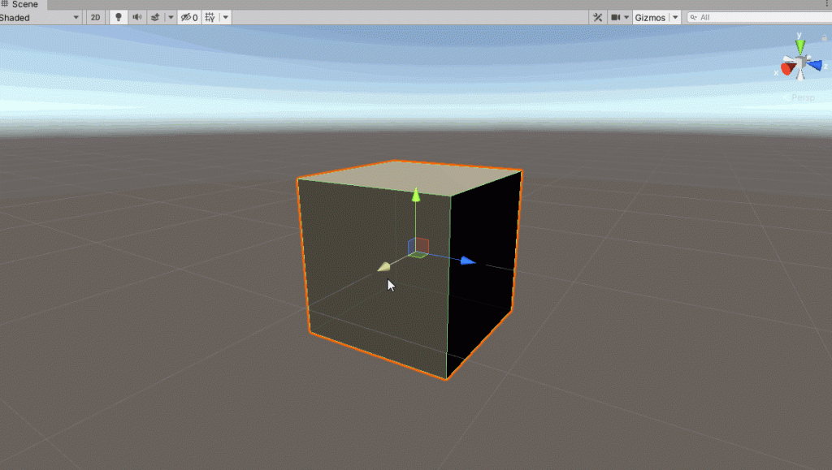The image size is (832, 470).
Task: Select the scene view tools wrench icon
Action: click(x=599, y=16)
